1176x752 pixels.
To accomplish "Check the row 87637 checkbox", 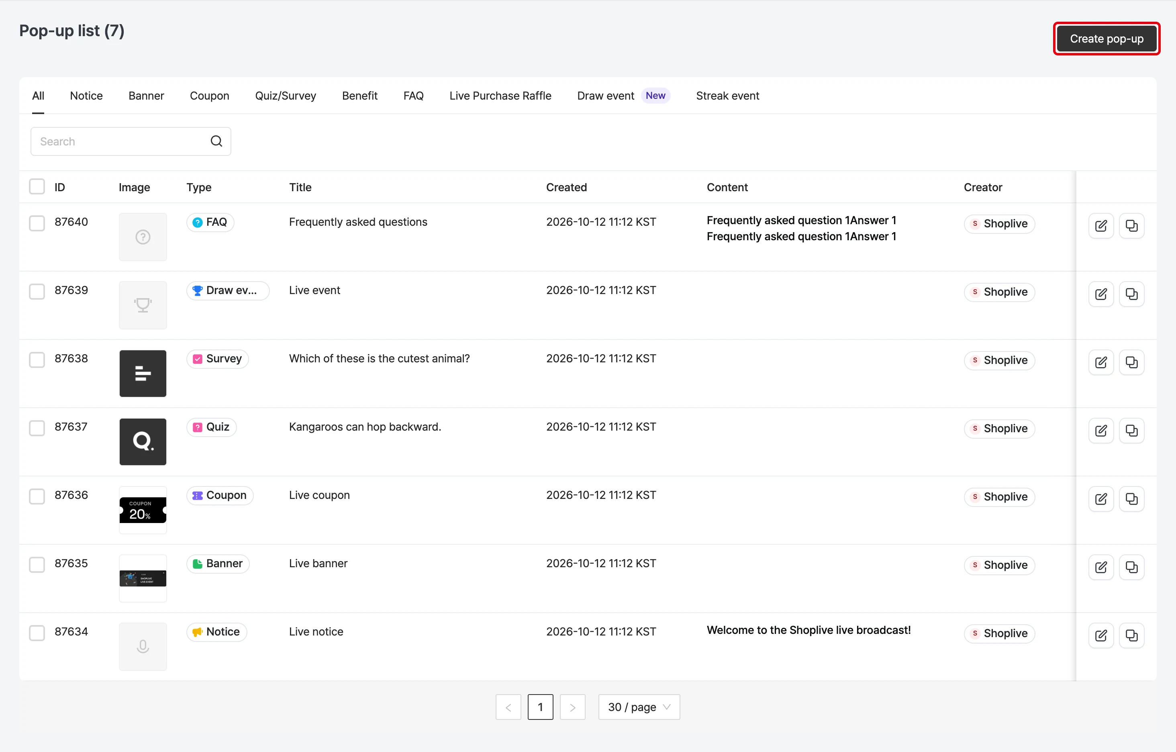I will (37, 428).
